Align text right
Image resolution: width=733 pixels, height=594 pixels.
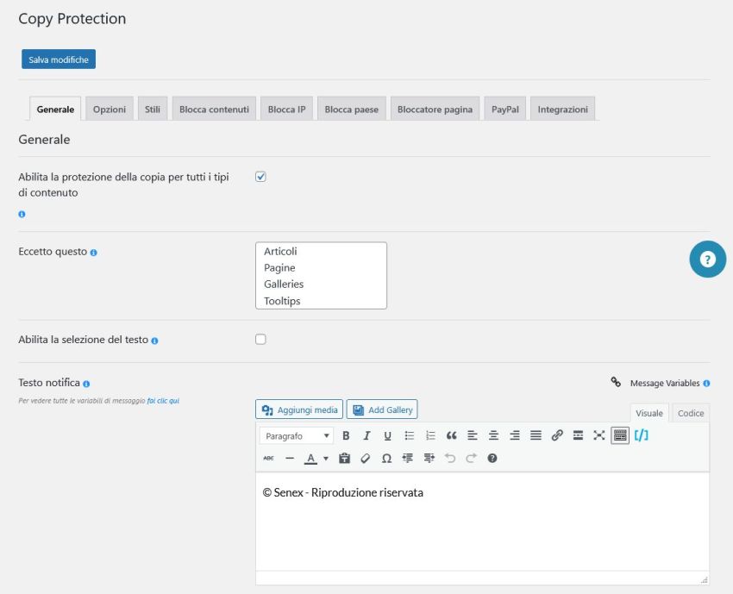[515, 435]
